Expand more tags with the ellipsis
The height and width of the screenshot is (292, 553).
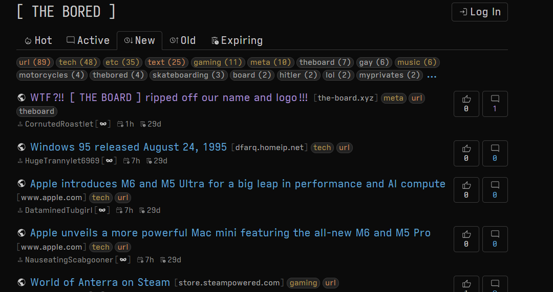432,75
